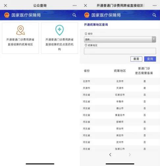Image resolution: width=160 pixels, height=166 pixels.
Task: Click the blue 查询 button
Action: tap(150, 59)
